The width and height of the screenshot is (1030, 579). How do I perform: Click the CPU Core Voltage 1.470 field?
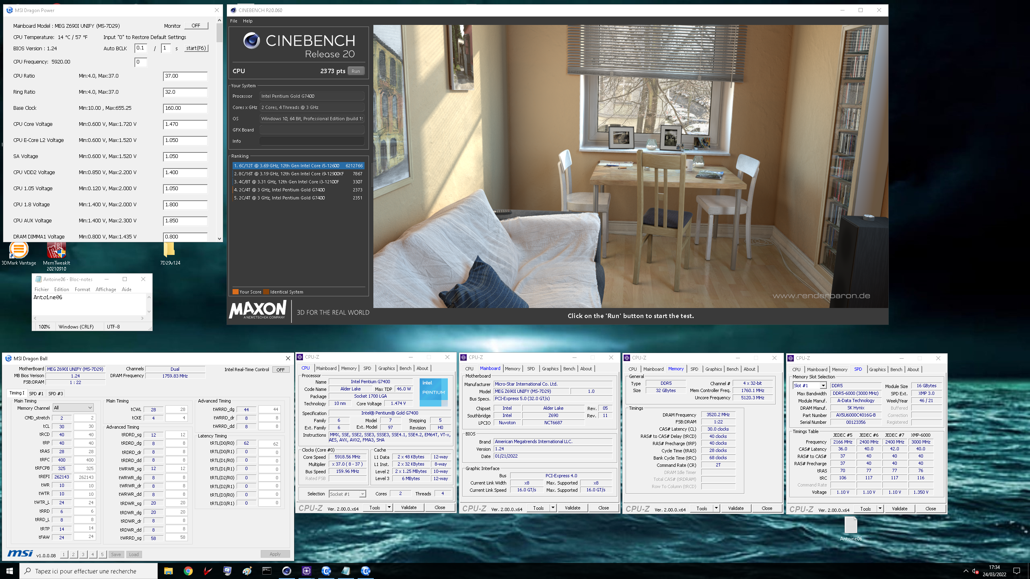click(x=185, y=124)
